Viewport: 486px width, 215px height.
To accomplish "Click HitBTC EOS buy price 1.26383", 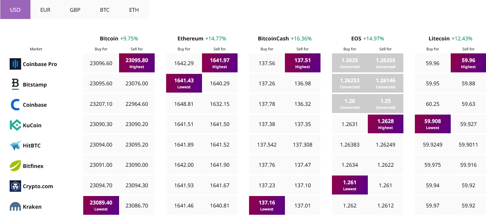I will click(x=350, y=144).
